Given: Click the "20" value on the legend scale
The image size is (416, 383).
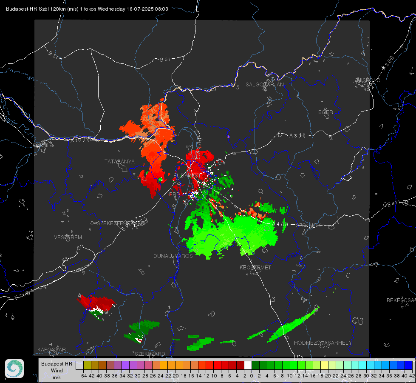Looking at the screenshot, I should (x=328, y=376).
